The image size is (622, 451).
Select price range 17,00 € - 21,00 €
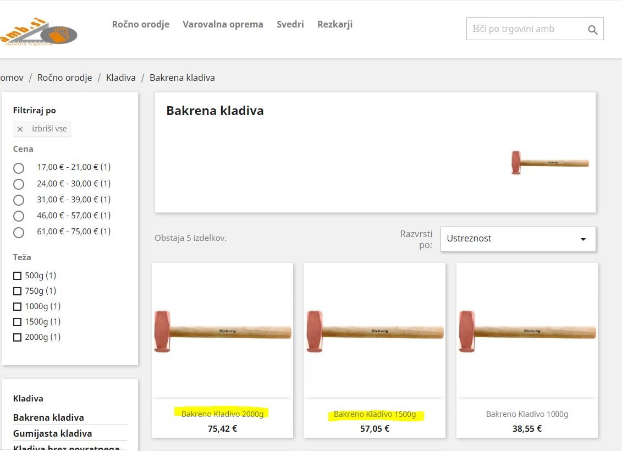tap(19, 168)
